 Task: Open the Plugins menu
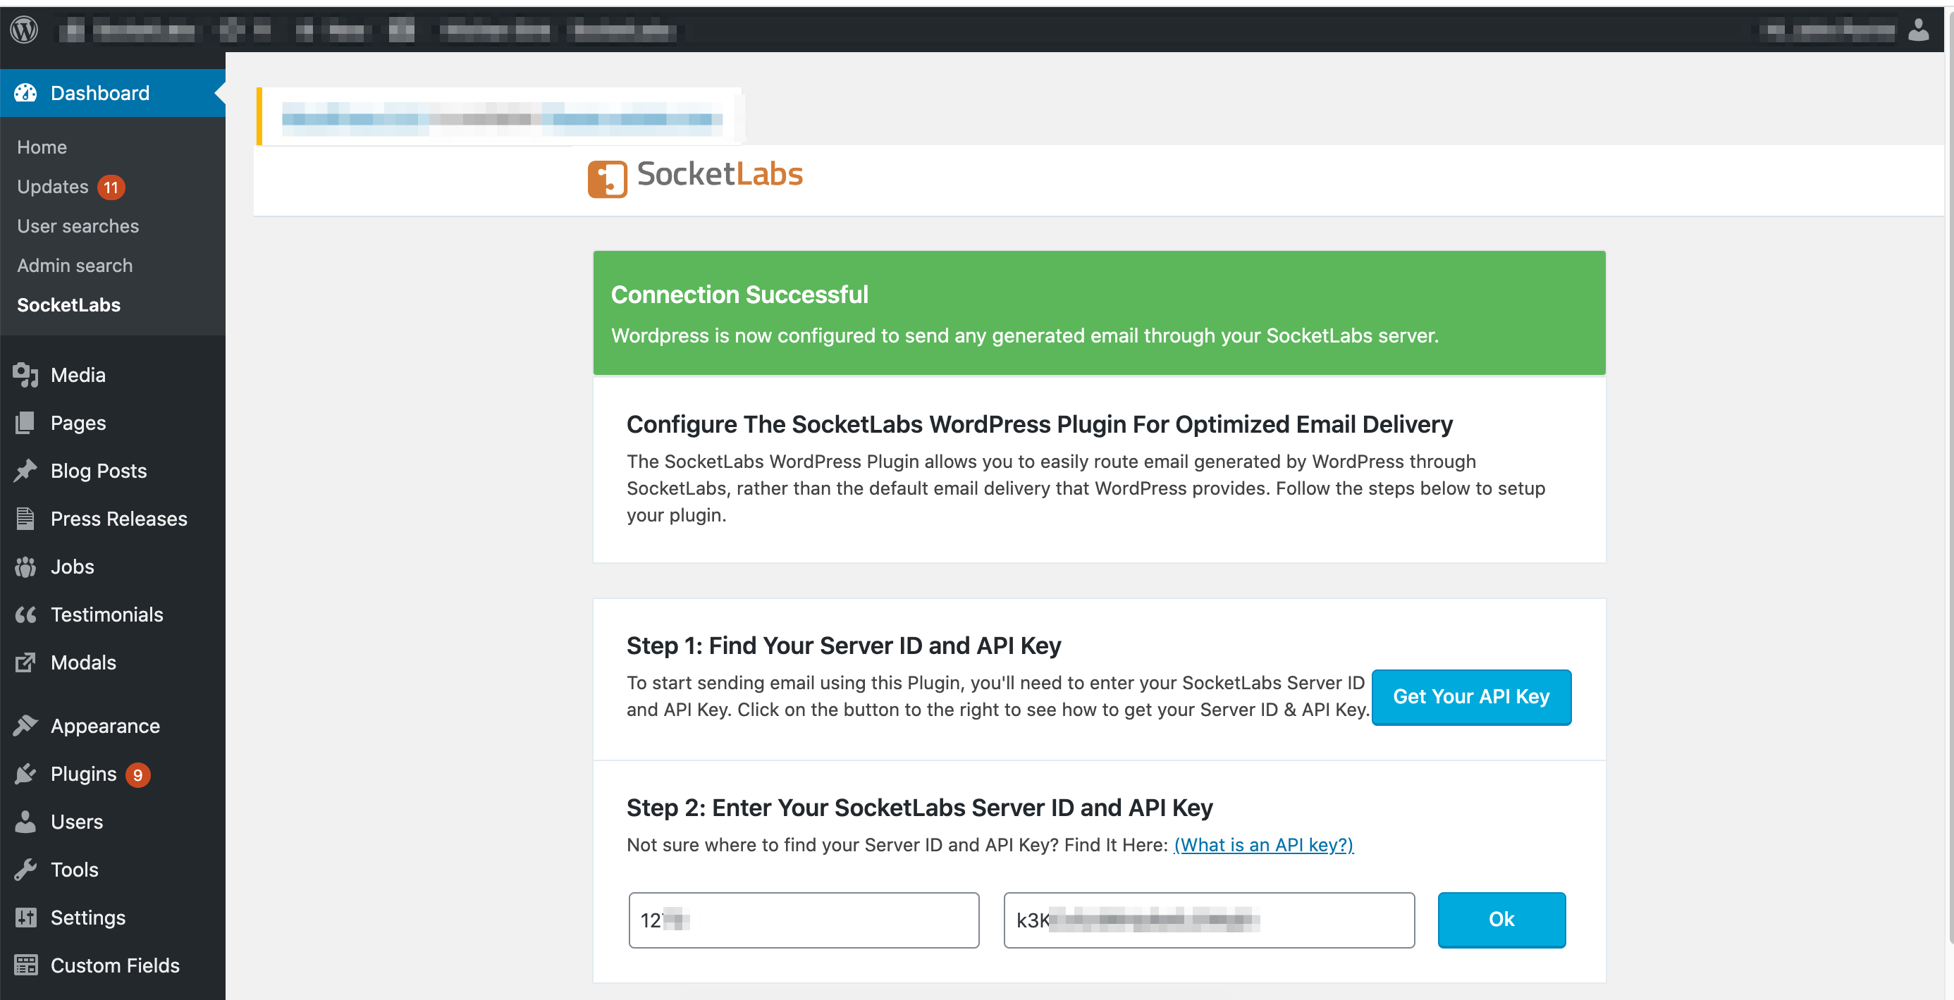point(112,774)
